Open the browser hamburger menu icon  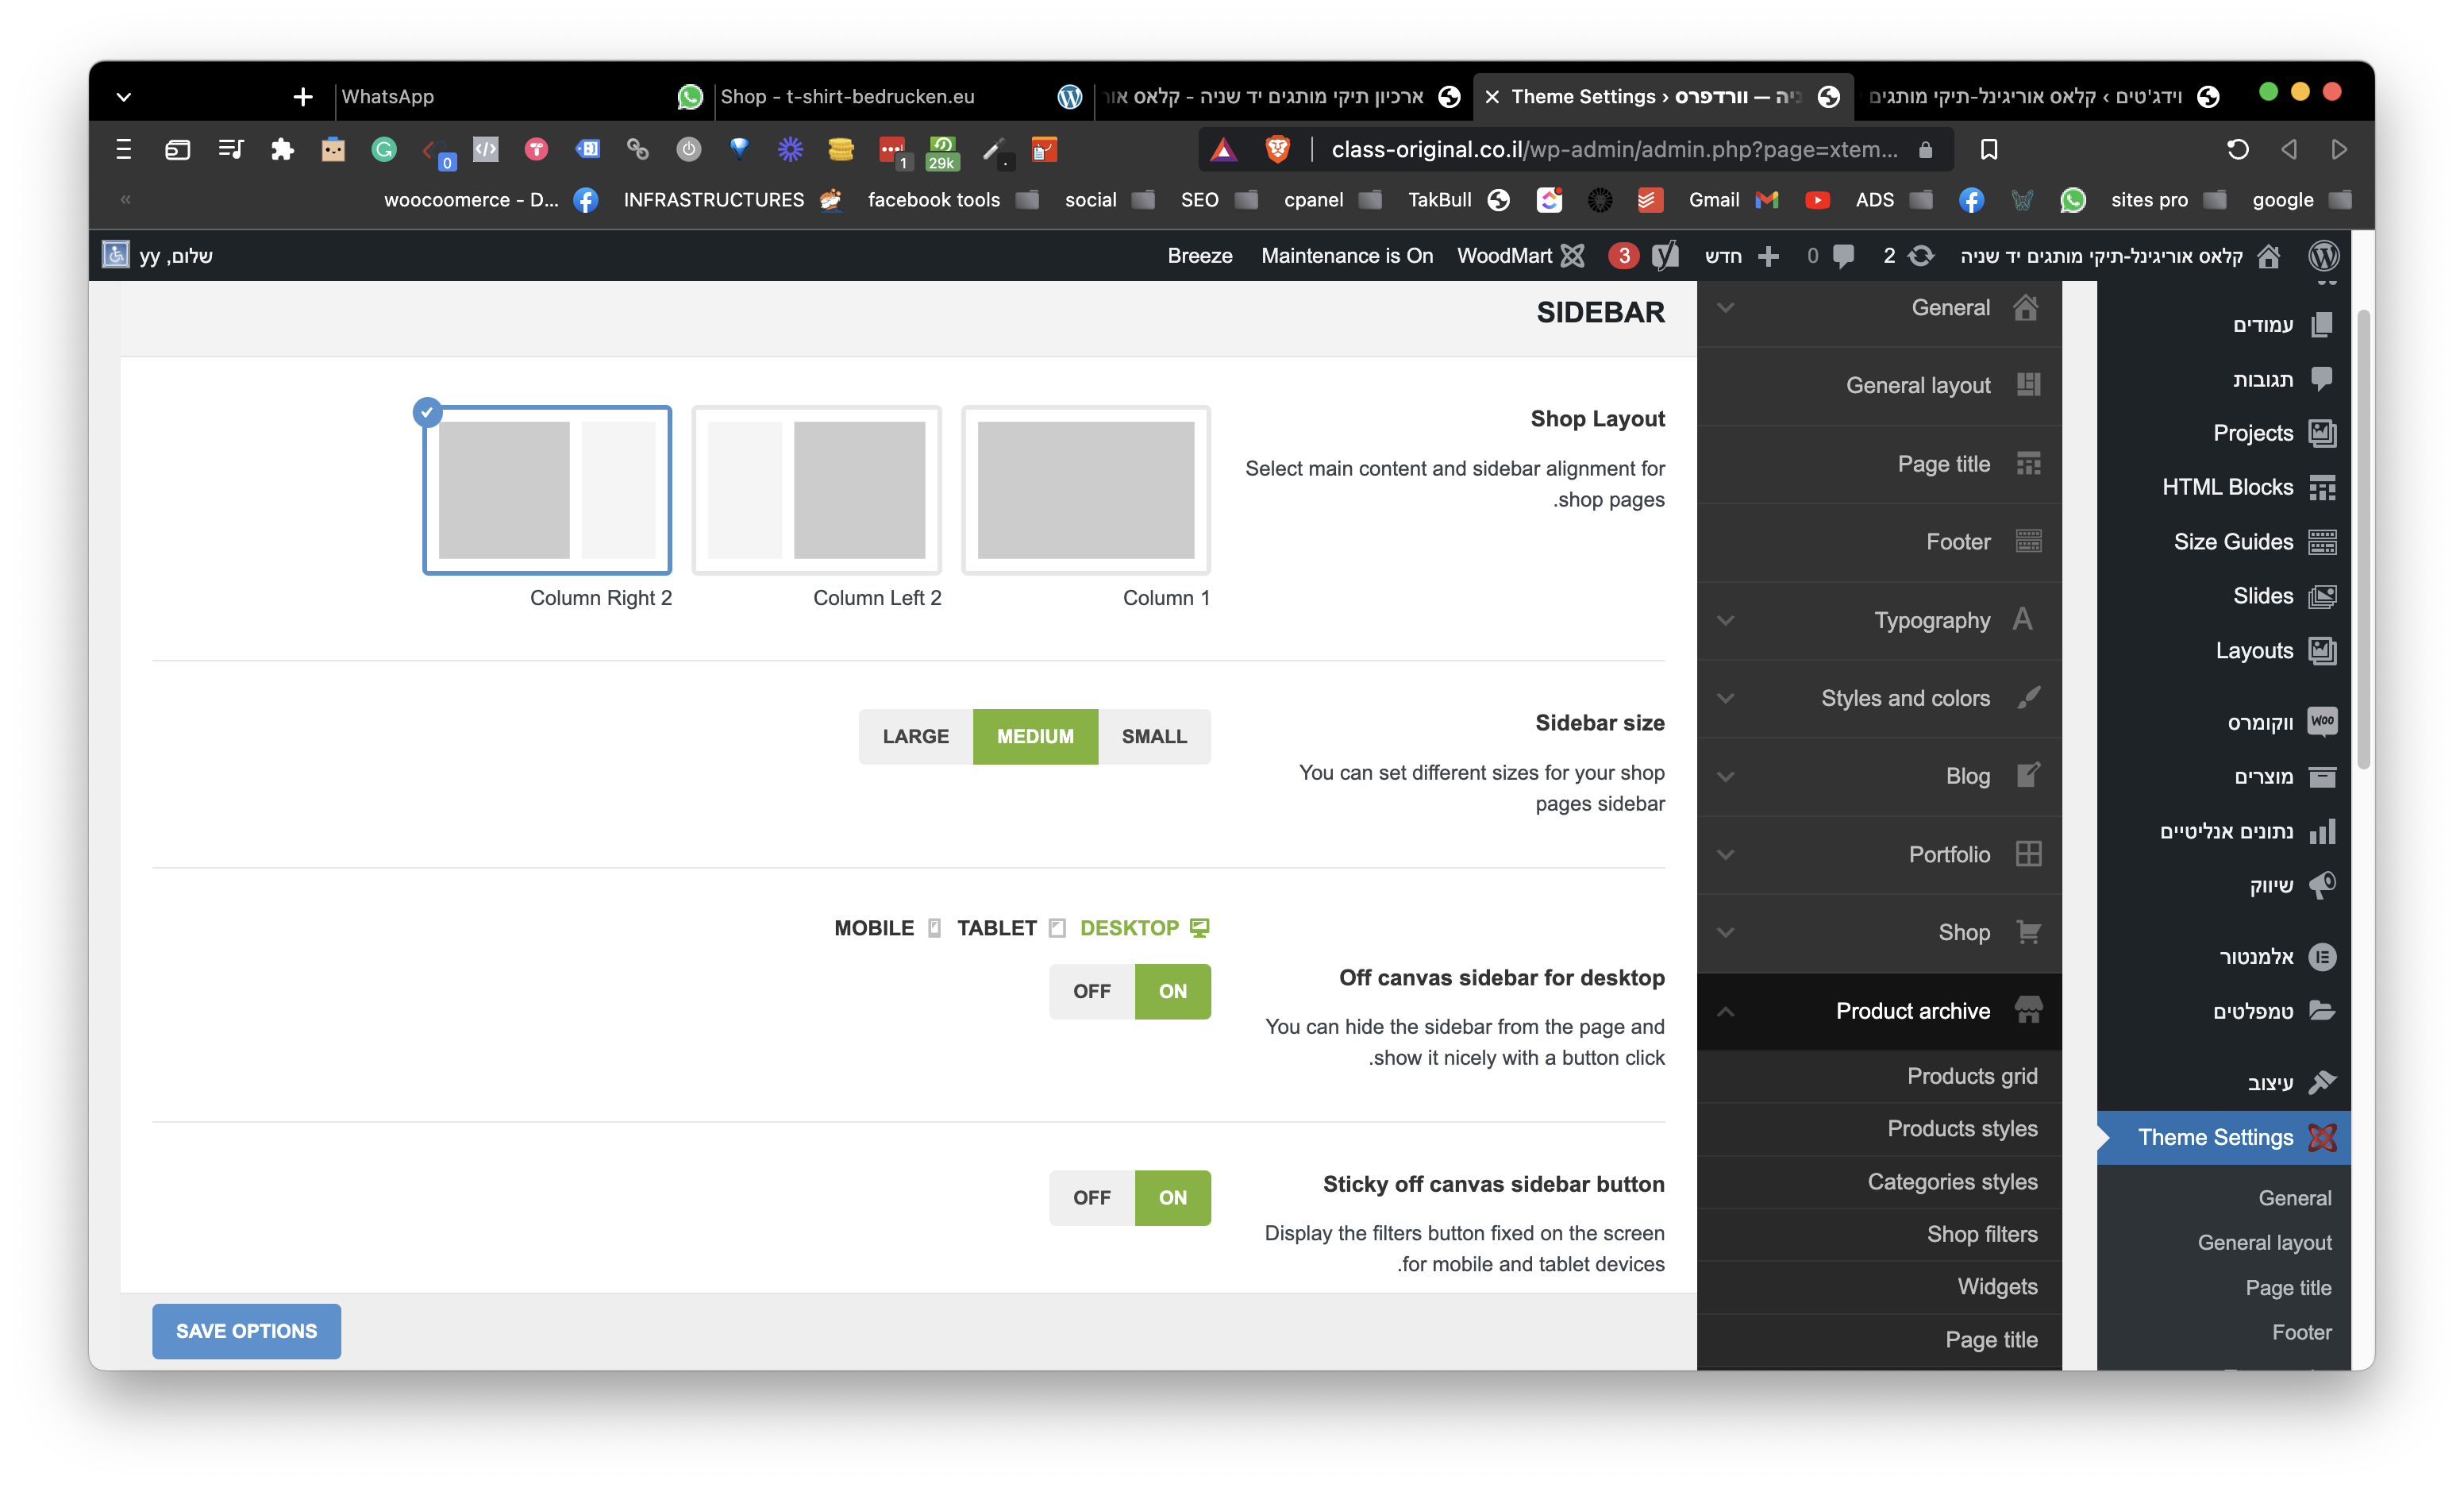pos(124,149)
